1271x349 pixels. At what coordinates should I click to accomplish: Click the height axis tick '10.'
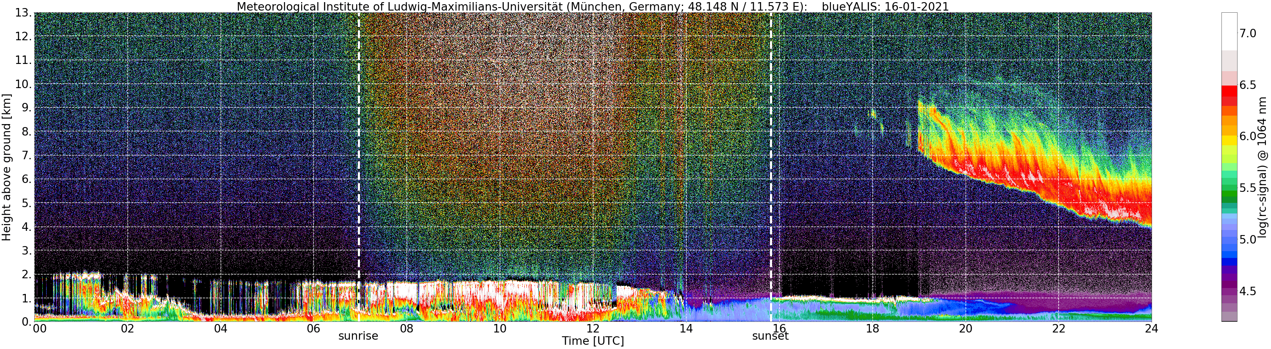[24, 84]
